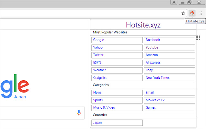Click the Japan text under Google logo

tap(20, 97)
